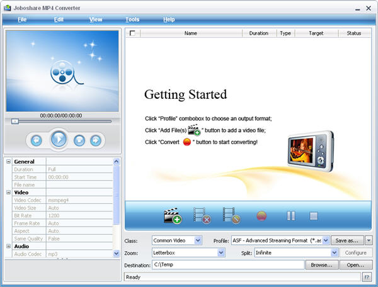Play the preview video
The height and width of the screenshot is (287, 378).
[x=59, y=139]
